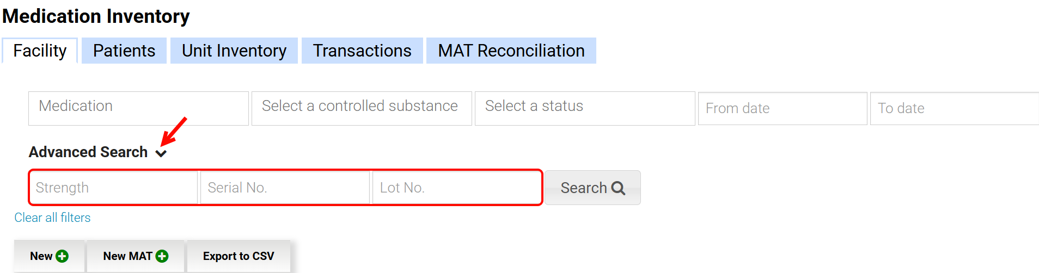
Task: Open the Patients tab
Action: [124, 51]
